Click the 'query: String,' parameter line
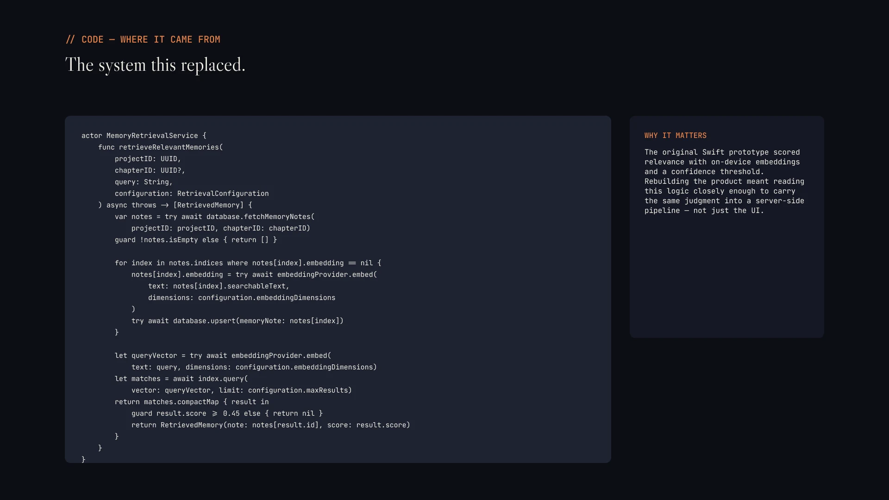 (x=144, y=182)
